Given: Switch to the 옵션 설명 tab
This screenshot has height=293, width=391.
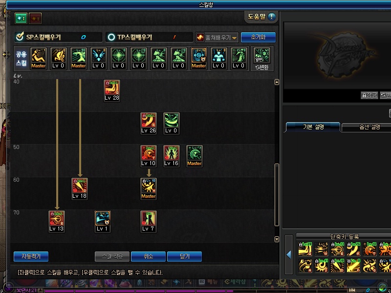Looking at the screenshot, I should 369,127.
